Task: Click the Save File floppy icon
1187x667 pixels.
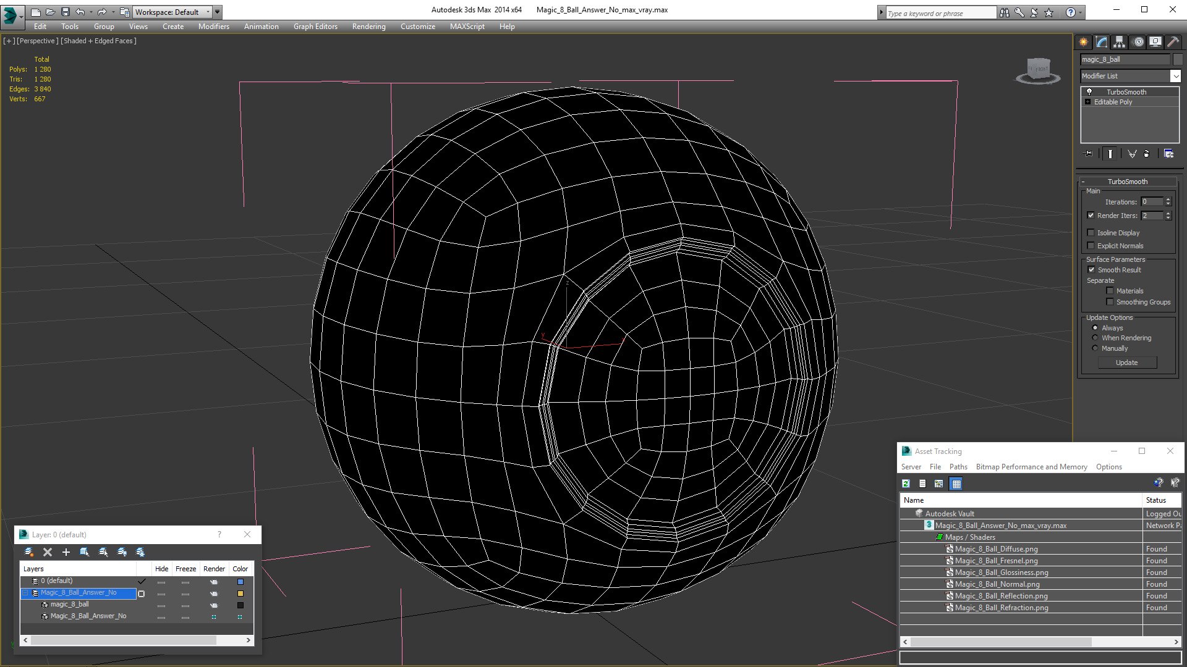Action: coord(66,12)
